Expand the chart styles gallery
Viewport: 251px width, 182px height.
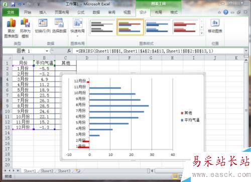click(202, 33)
